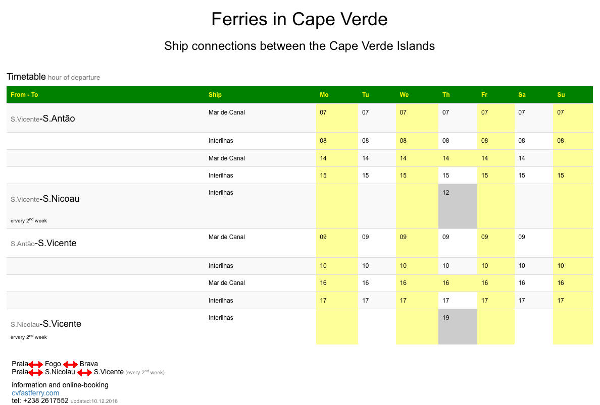Click the red arrow between Fogo and Brava
600x405 pixels.
[70, 364]
